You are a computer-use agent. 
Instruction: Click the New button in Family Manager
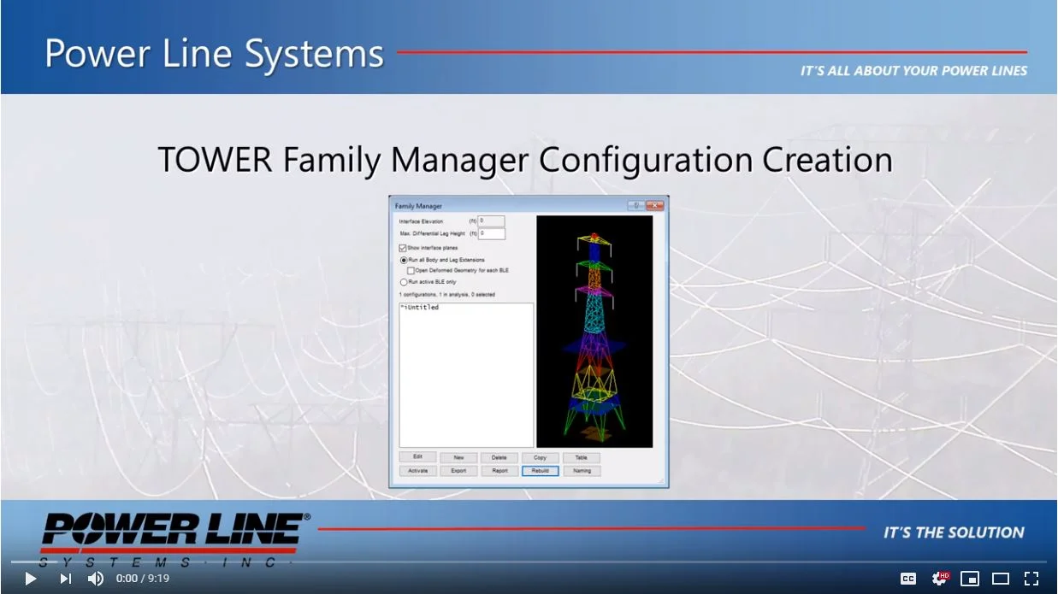coord(458,457)
